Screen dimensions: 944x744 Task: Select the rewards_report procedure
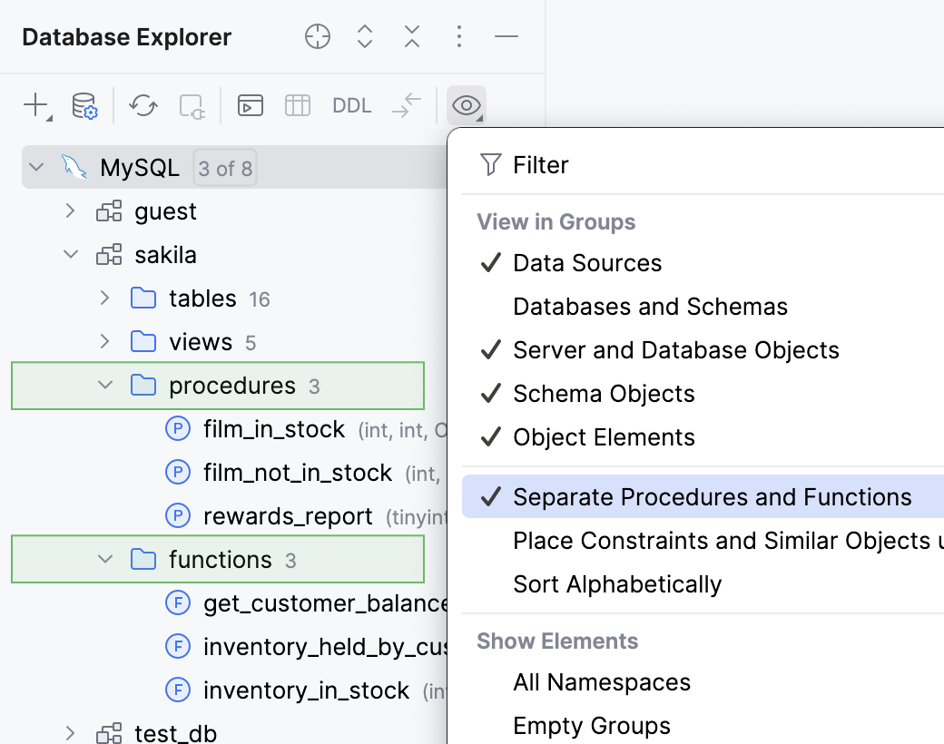289,515
